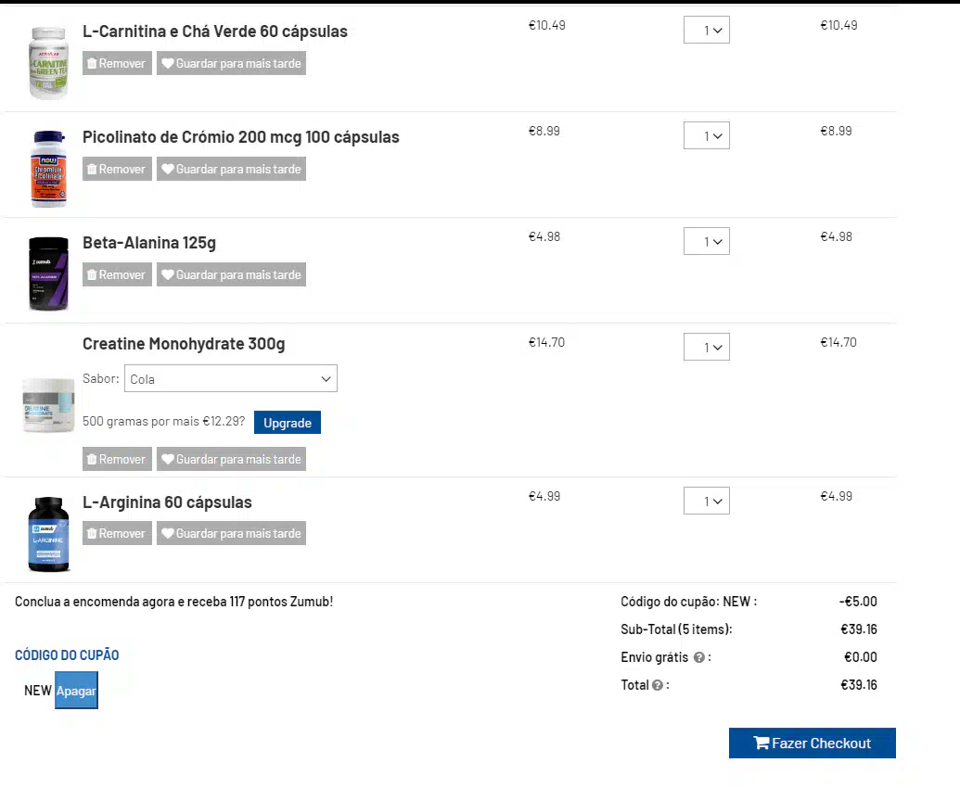
Task: Click heart icon on Creatine Monohydrate row
Action: coord(168,460)
